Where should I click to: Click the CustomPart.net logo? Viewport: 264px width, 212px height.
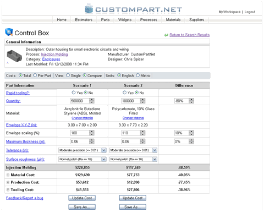point(134,9)
